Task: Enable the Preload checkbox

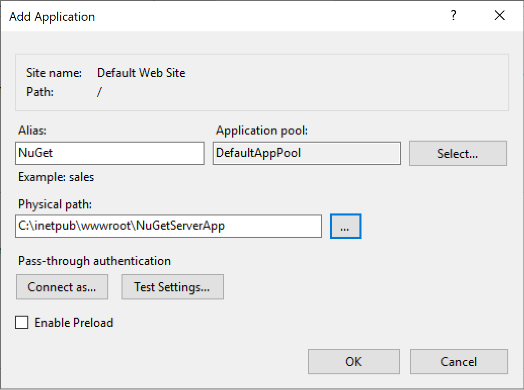Action: (x=22, y=322)
